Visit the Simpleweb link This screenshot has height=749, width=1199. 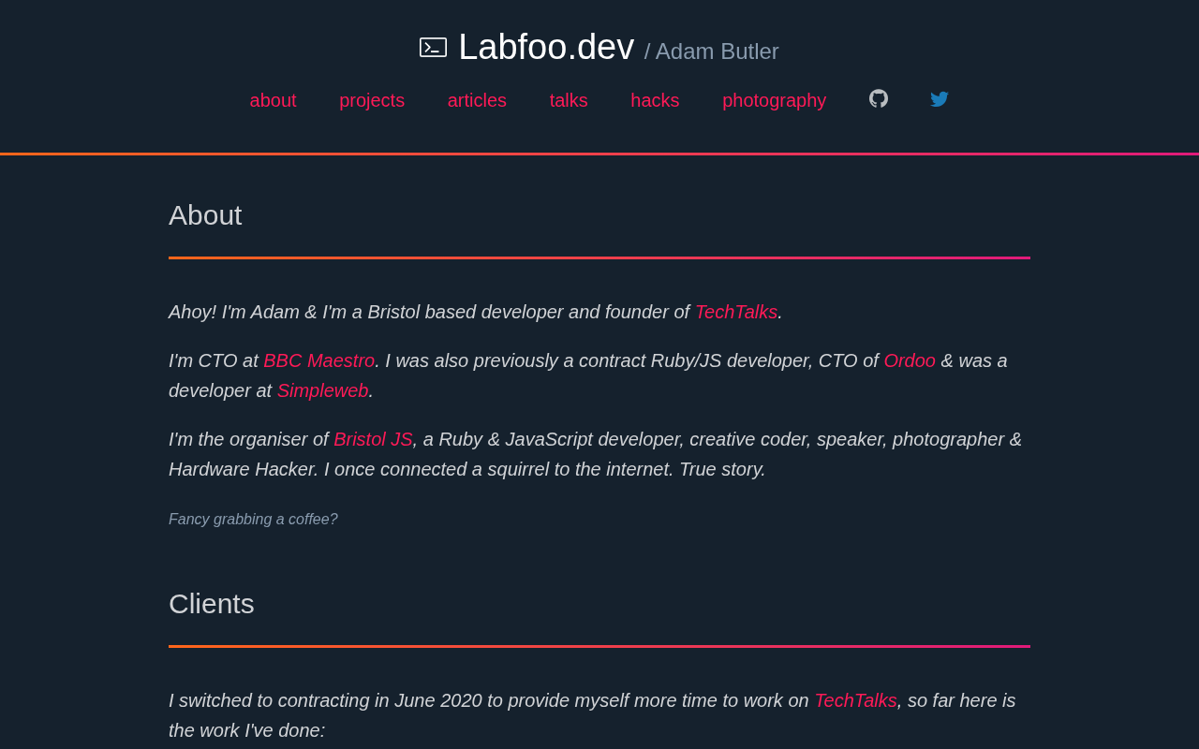(322, 390)
